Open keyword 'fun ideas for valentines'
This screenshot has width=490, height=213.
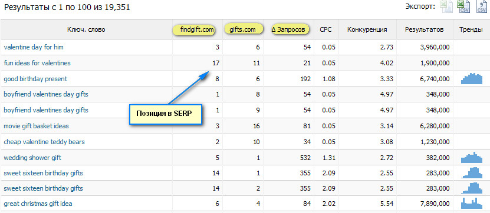pyautogui.click(x=37, y=63)
